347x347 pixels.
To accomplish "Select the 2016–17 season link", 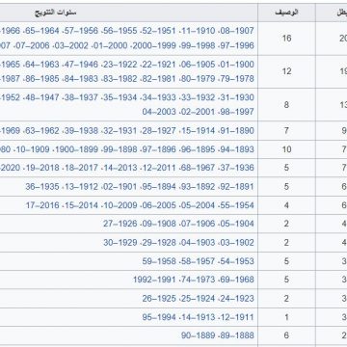I will click(42, 205).
